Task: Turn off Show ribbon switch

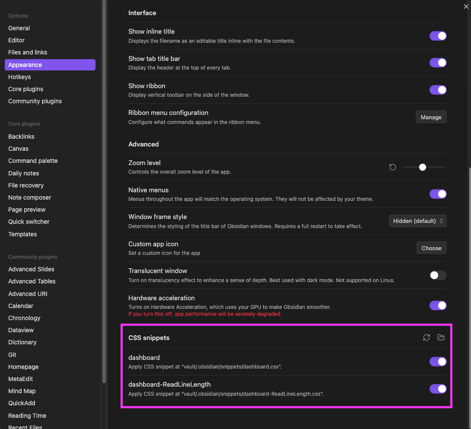Action: click(x=438, y=90)
